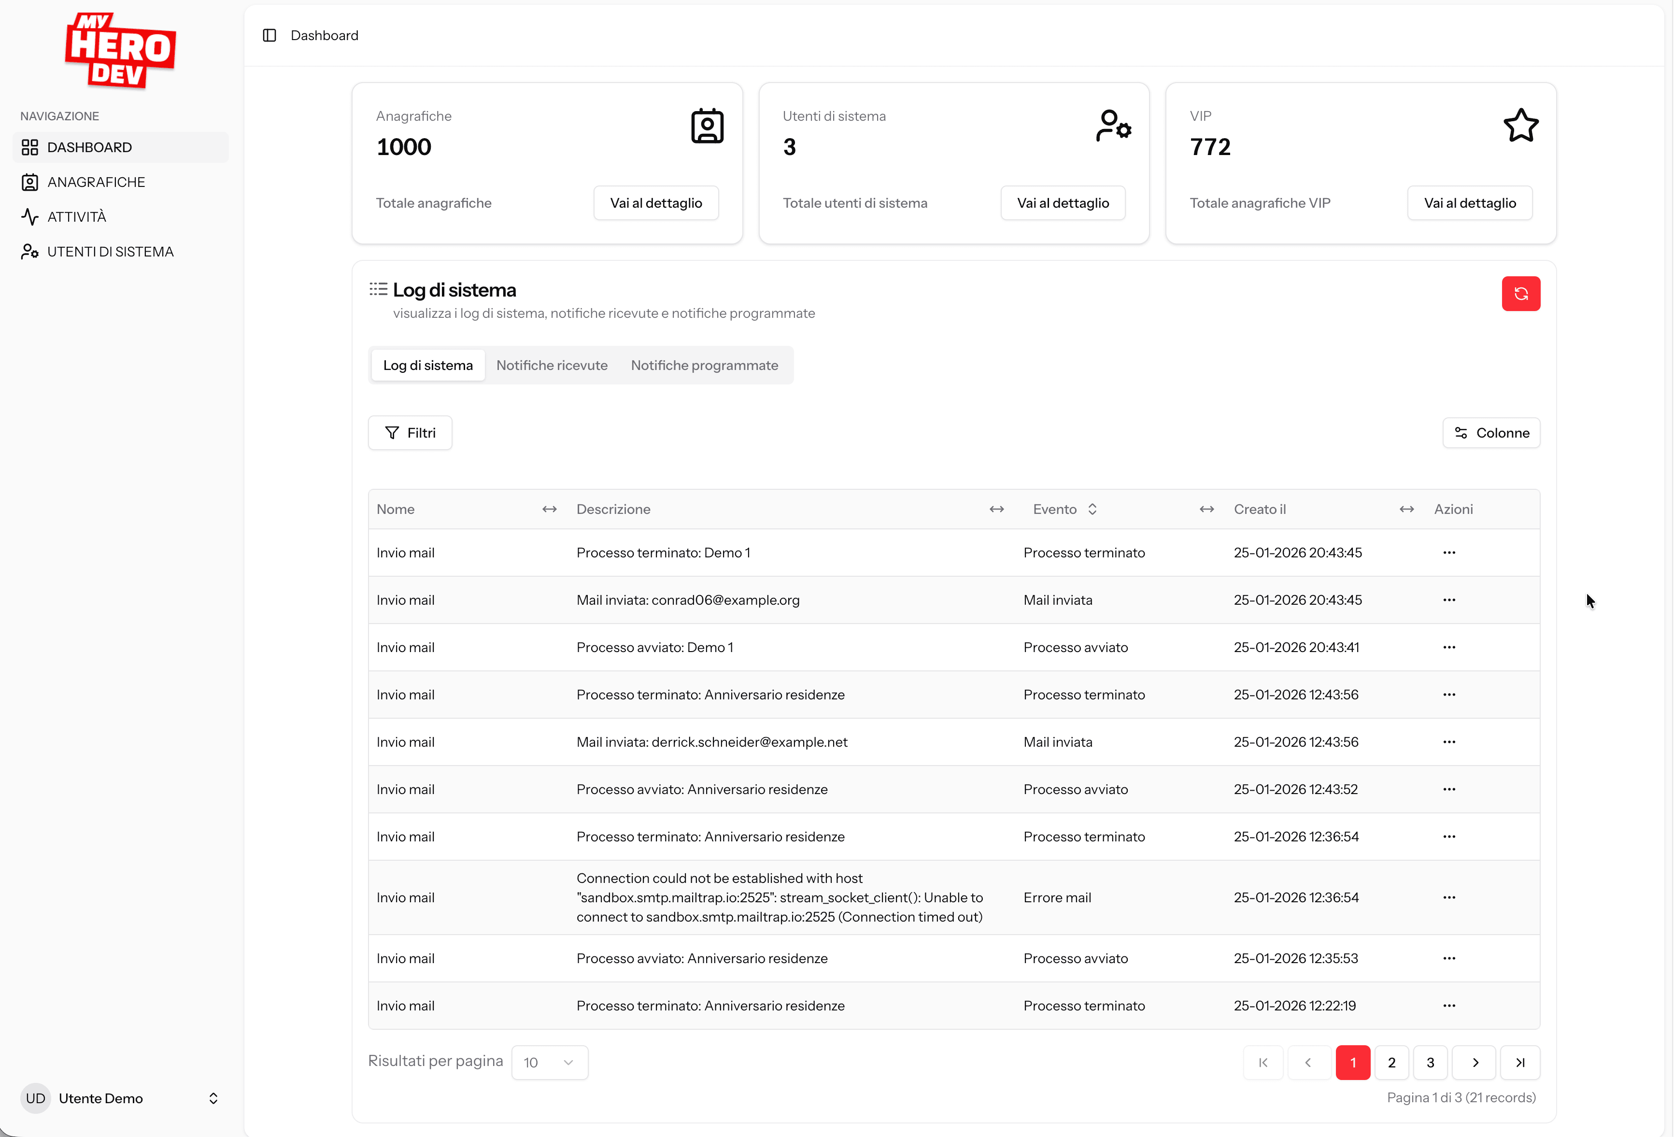Open actions for the Errore mail row

[x=1449, y=898]
